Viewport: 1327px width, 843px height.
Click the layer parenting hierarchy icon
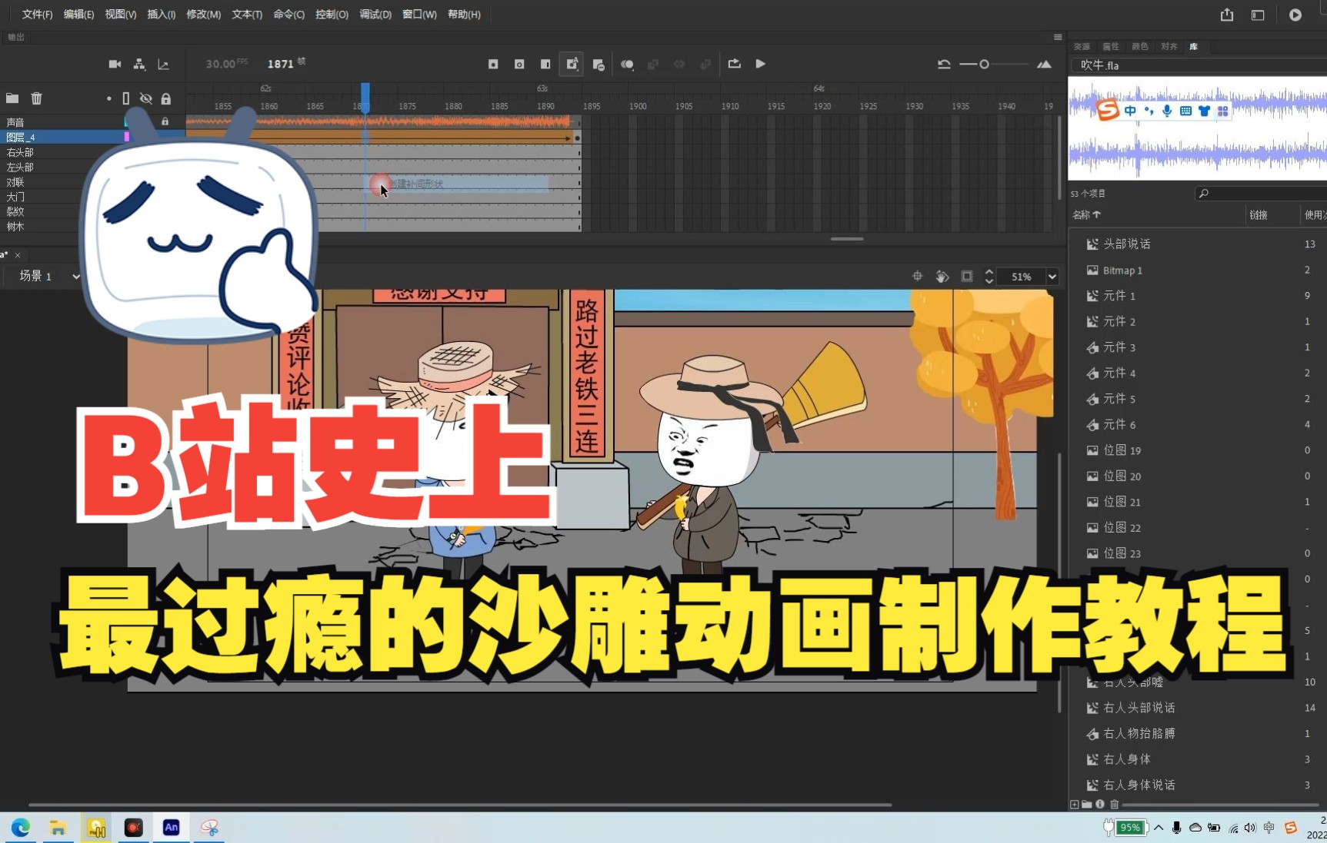(x=139, y=64)
